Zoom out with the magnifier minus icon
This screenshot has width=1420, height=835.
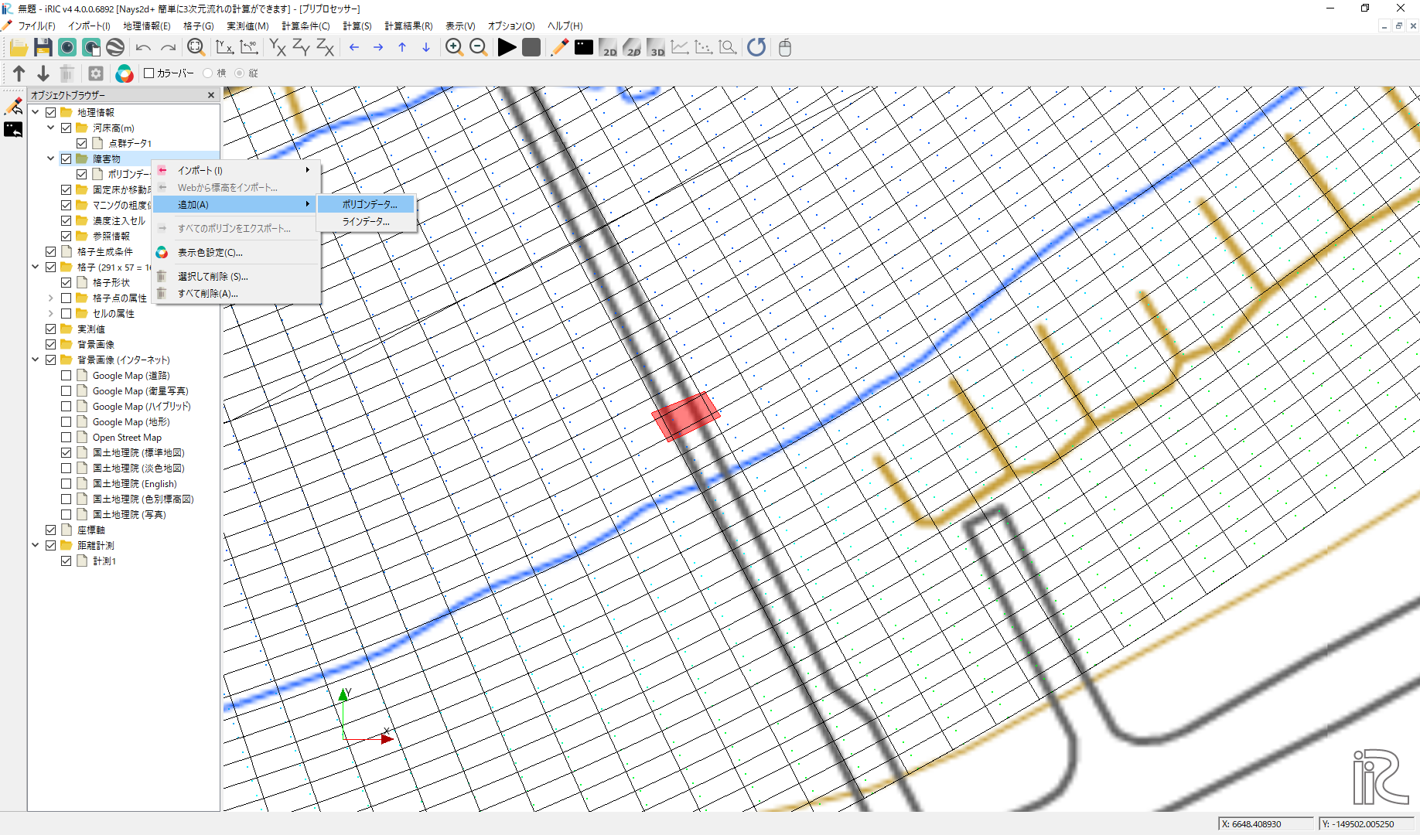[x=478, y=48]
